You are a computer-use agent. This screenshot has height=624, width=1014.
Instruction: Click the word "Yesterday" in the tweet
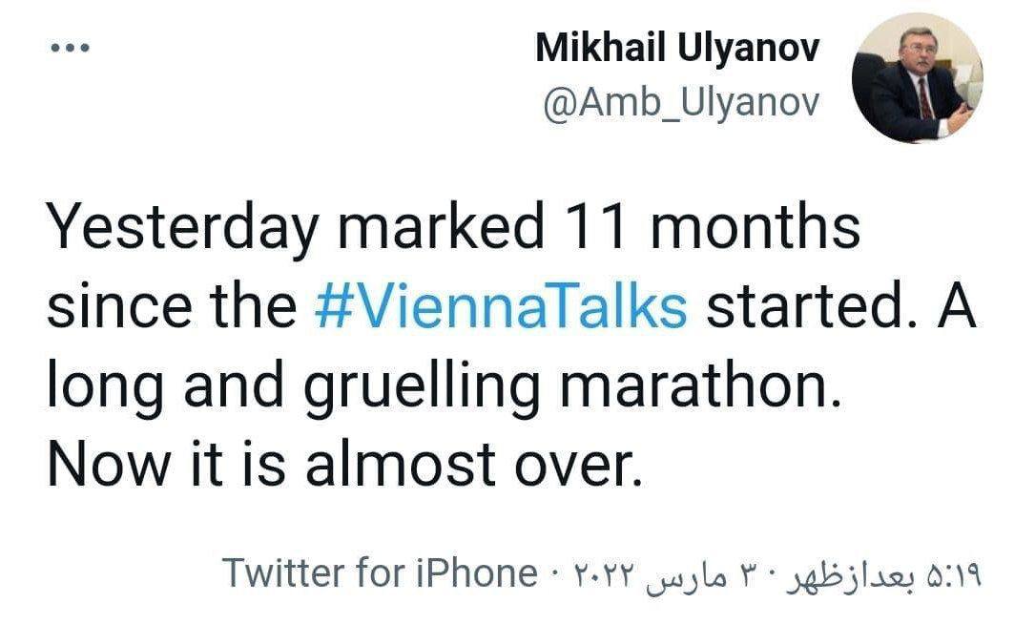181,229
